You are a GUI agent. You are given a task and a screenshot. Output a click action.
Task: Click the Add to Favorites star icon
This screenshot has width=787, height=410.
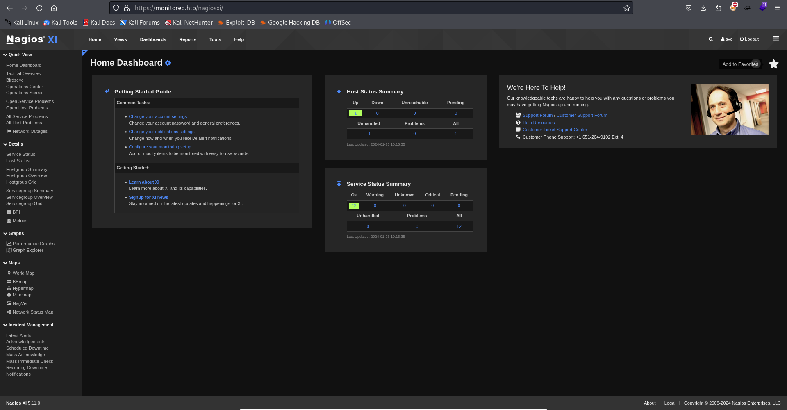pyautogui.click(x=773, y=64)
